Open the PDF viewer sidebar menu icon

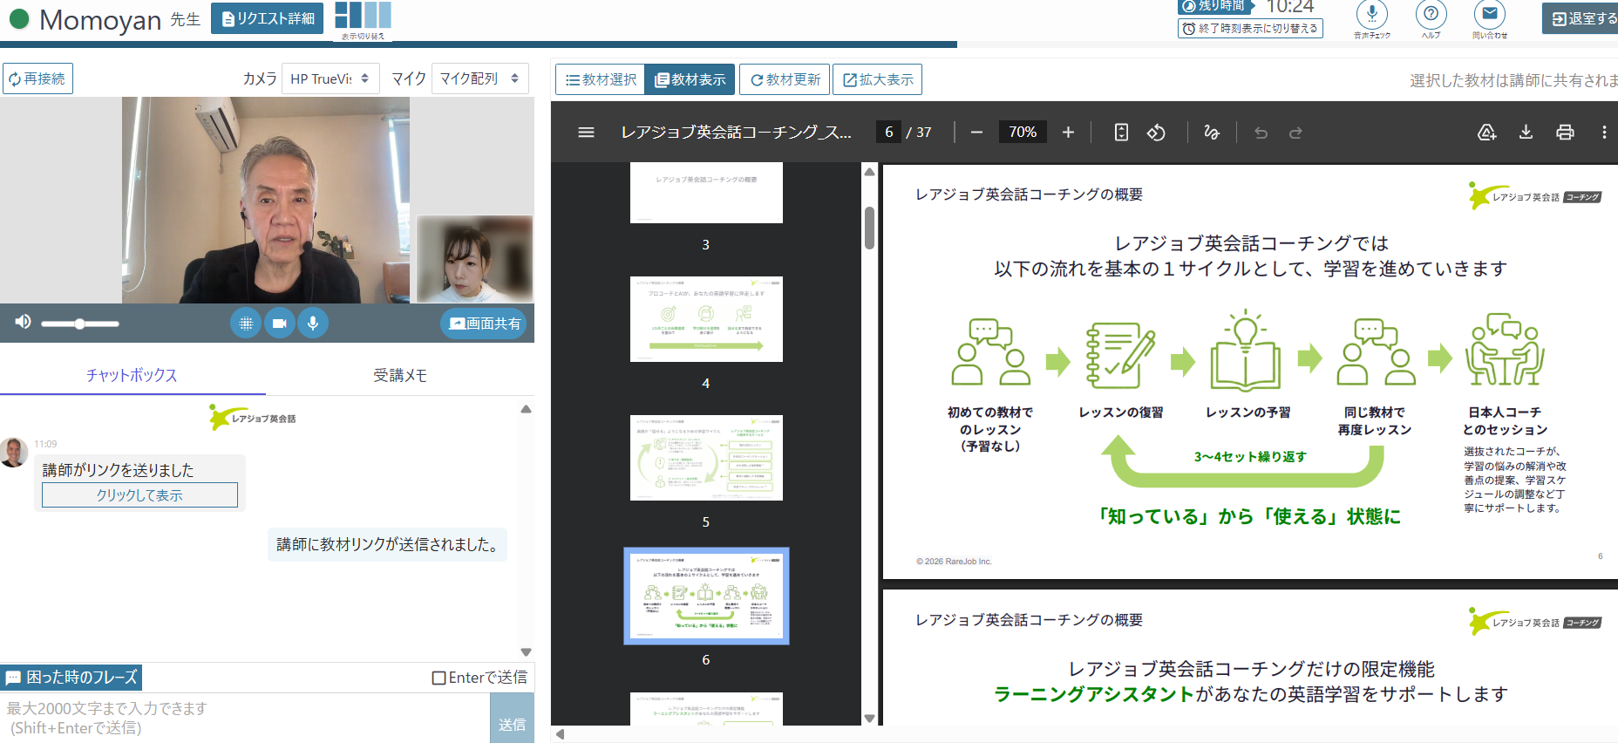tap(586, 133)
